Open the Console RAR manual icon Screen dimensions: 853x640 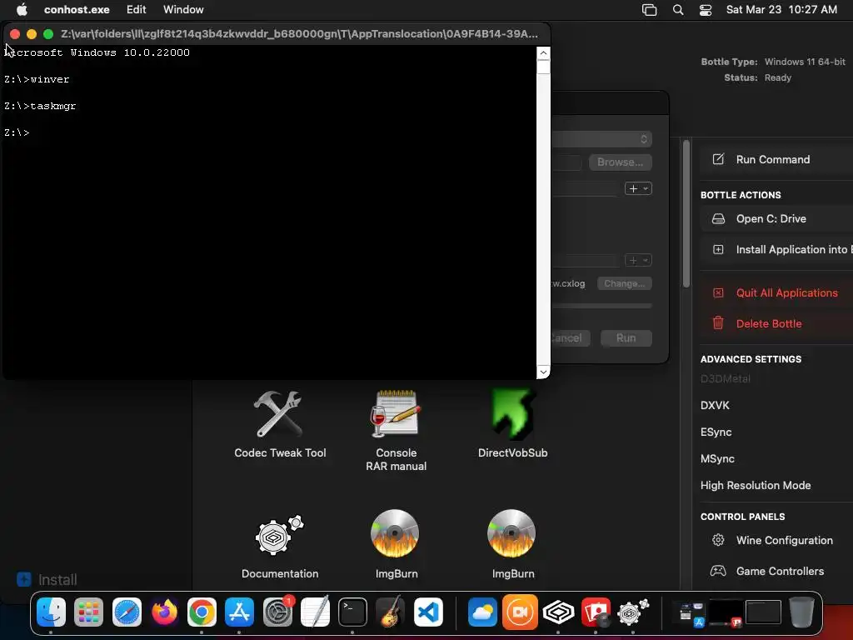coord(396,414)
